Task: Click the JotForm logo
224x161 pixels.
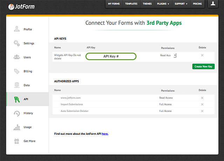Action: pos(21,7)
